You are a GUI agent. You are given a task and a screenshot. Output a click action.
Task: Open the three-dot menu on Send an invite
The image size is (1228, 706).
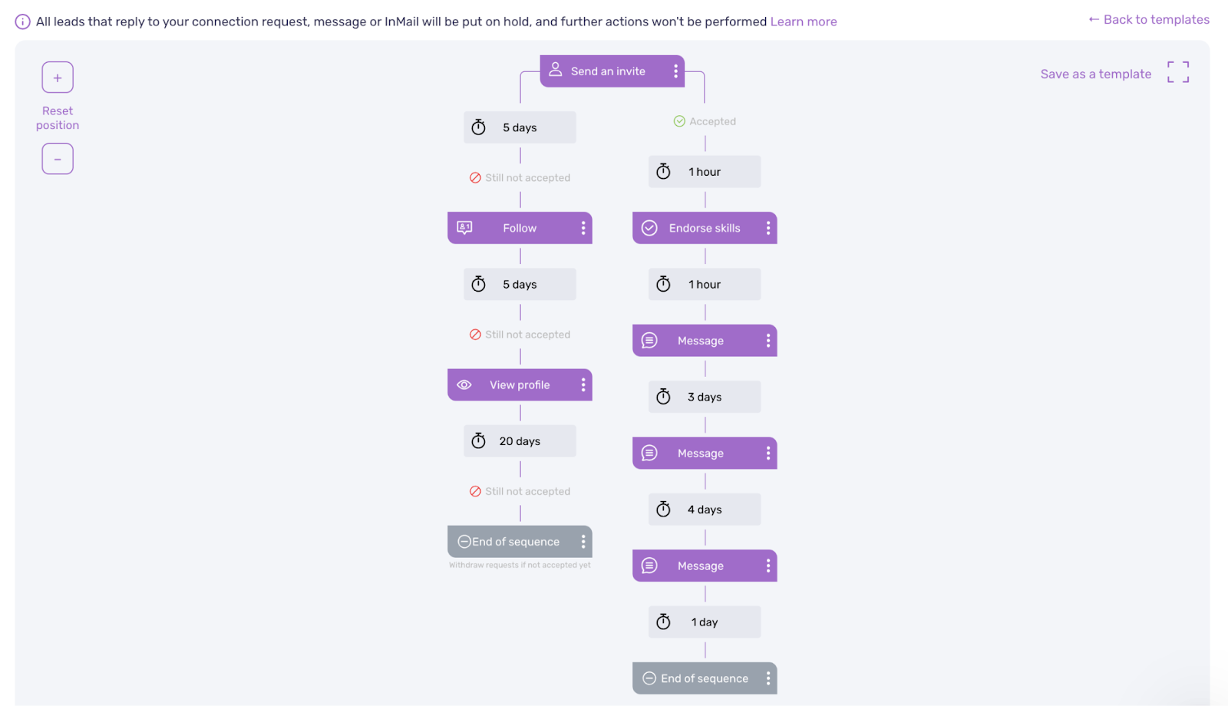coord(676,71)
